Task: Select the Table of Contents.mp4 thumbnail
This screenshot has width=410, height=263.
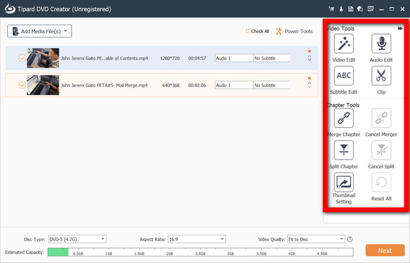Action: pyautogui.click(x=43, y=58)
